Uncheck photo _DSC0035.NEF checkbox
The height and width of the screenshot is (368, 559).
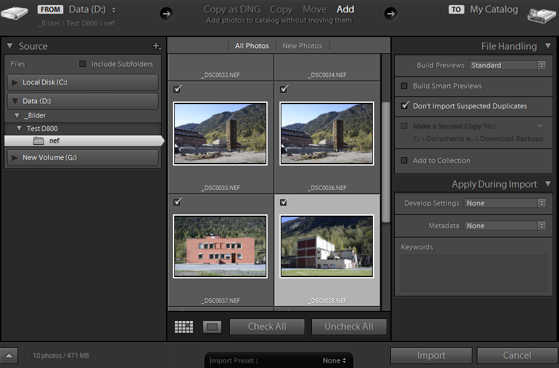click(177, 89)
